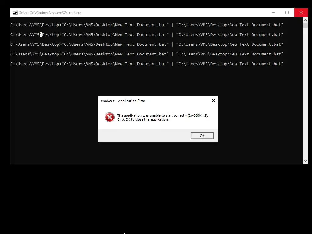Click OK in the Application Error dialog
This screenshot has height=234, width=312.
[202, 136]
